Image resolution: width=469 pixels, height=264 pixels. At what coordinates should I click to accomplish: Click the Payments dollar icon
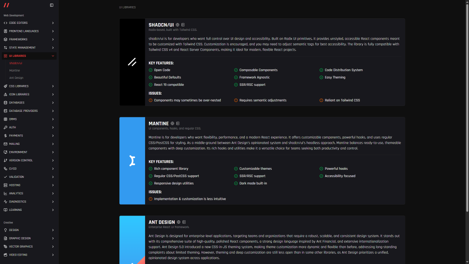(5, 136)
